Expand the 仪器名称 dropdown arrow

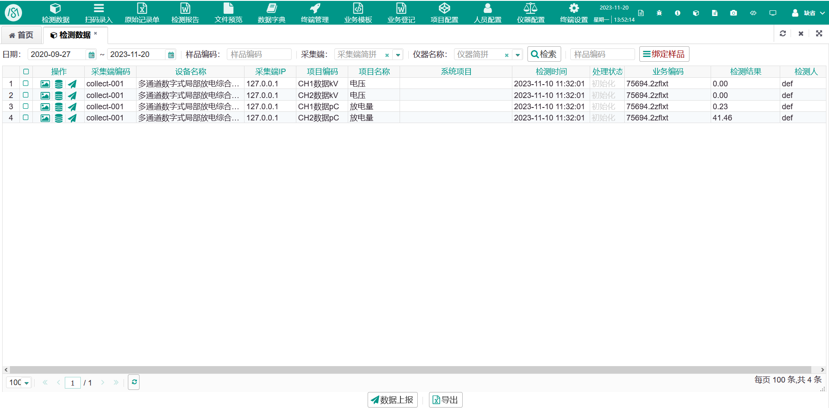tap(518, 55)
